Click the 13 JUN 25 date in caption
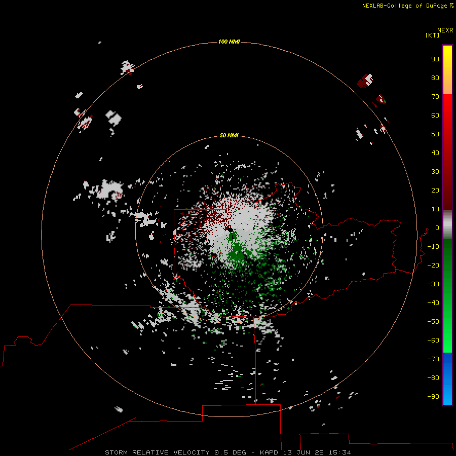 point(303,452)
